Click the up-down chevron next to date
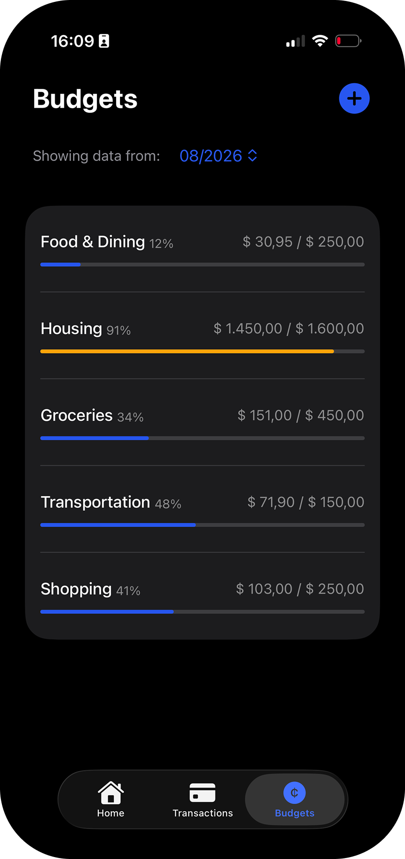This screenshot has height=859, width=405. tap(252, 156)
